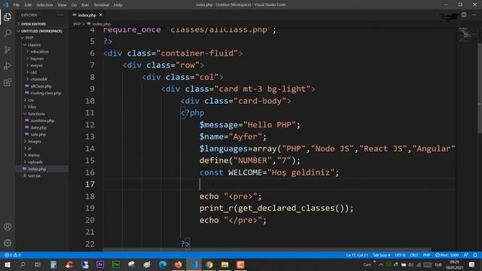This screenshot has height=271, width=482.
Task: Open Microsoft Edge from taskbar
Action: [163, 264]
